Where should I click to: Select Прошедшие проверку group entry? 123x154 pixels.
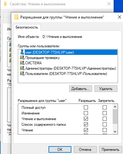pyautogui.click(x=43, y=58)
